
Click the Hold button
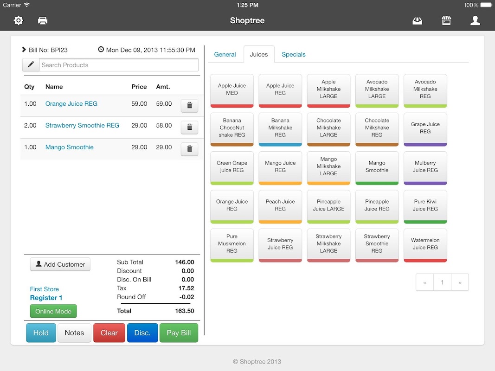tap(41, 333)
